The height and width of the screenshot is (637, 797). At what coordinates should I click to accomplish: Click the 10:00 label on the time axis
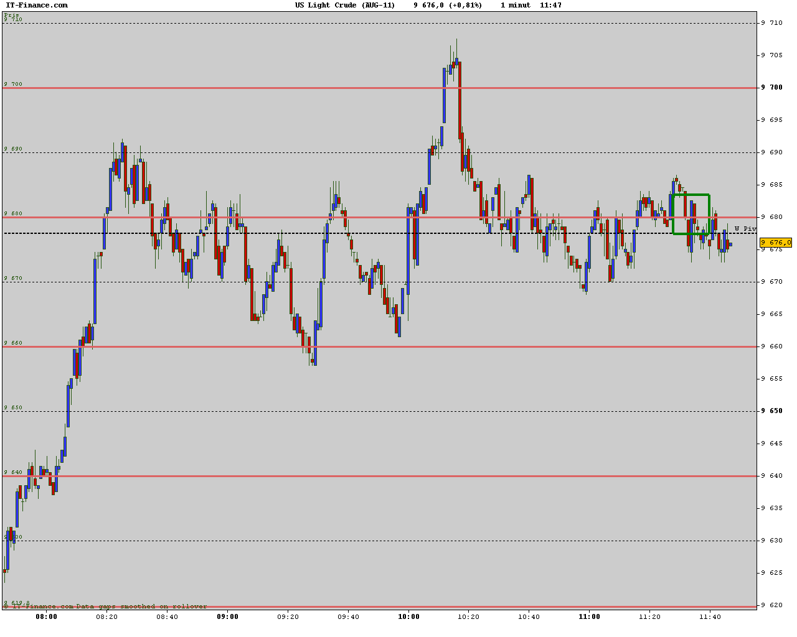(x=408, y=617)
